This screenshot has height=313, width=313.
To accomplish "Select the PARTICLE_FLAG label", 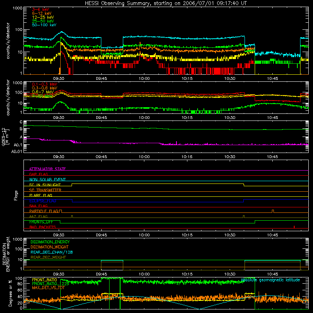I will click(x=44, y=211).
